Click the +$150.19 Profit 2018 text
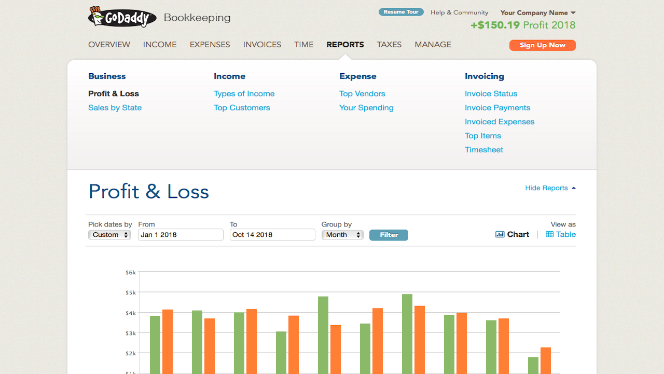 pos(523,25)
